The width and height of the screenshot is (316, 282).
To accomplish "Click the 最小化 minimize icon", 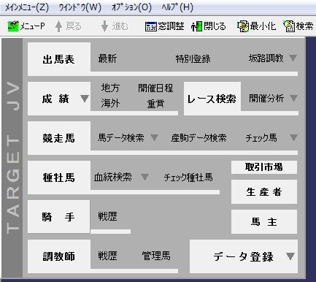I will 243,26.
